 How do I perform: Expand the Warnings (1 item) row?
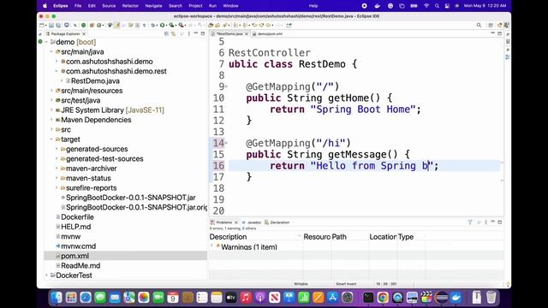coord(211,246)
